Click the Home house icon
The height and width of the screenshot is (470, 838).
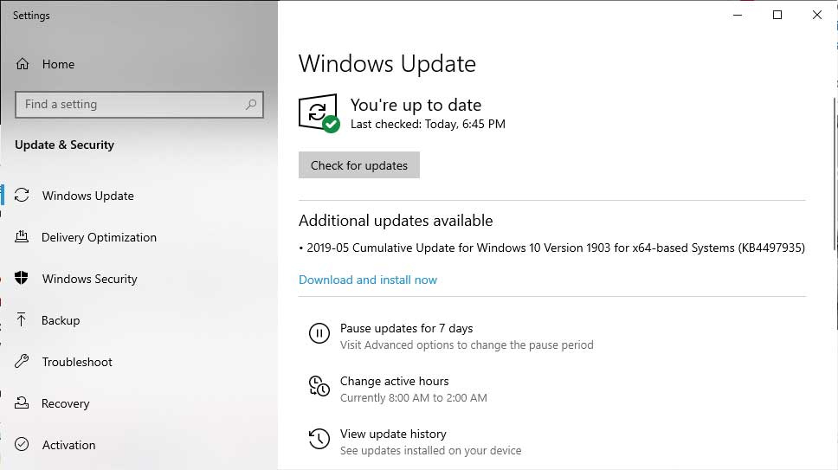[x=23, y=64]
